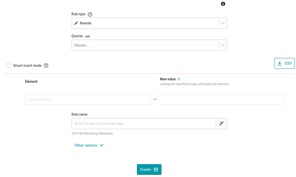Open the Rule type Rewrite dropdown
Screen dimensions: 296x177
tap(149, 23)
